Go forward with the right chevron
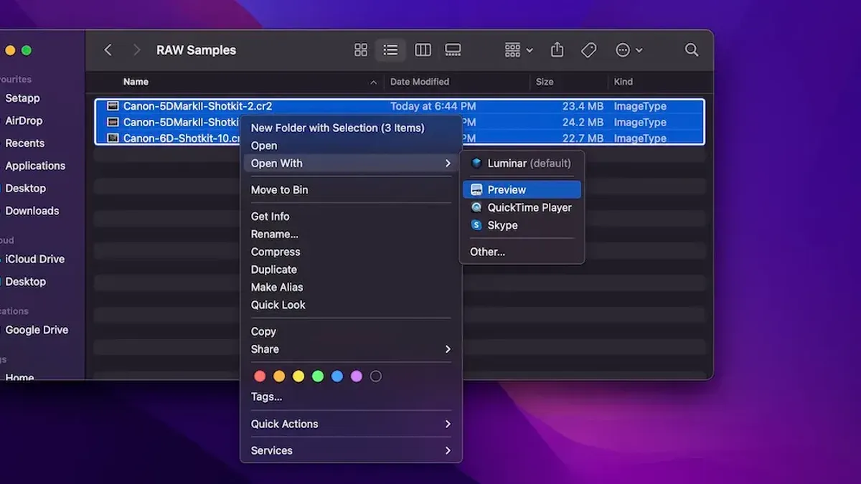861x484 pixels. pyautogui.click(x=136, y=49)
